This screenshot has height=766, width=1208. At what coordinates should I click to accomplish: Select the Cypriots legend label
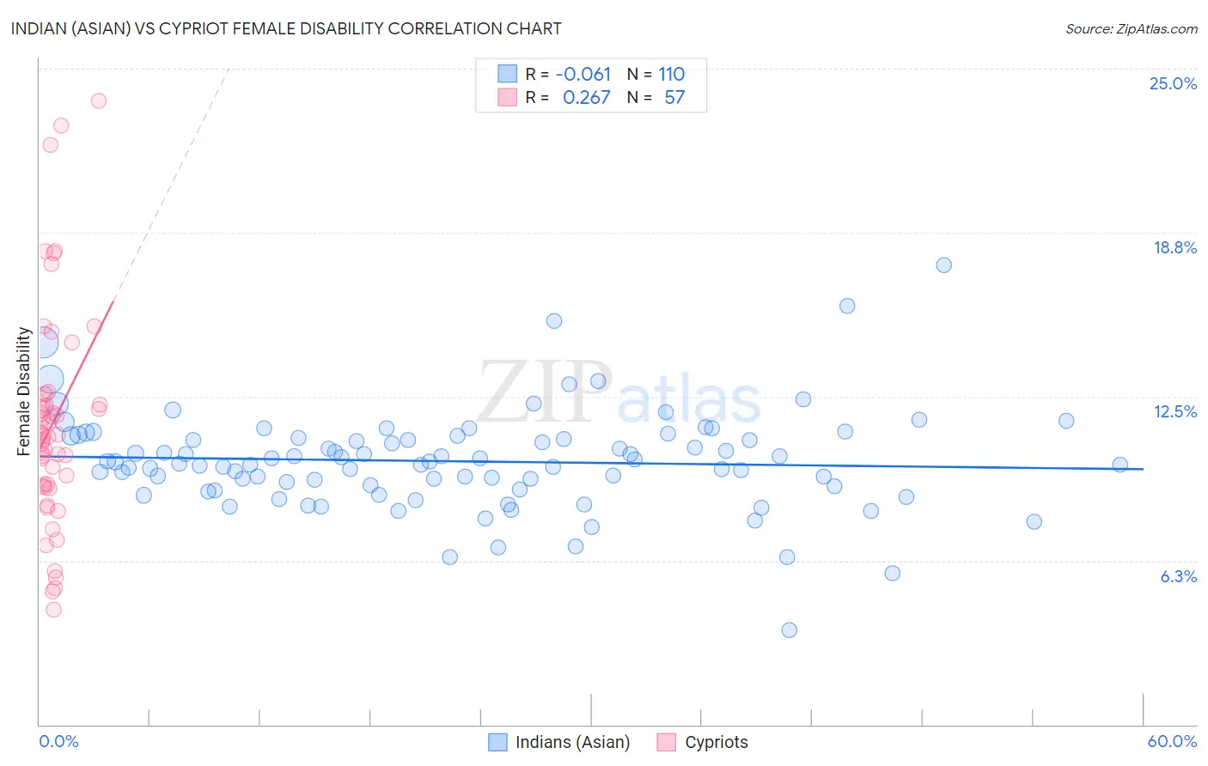click(x=717, y=742)
